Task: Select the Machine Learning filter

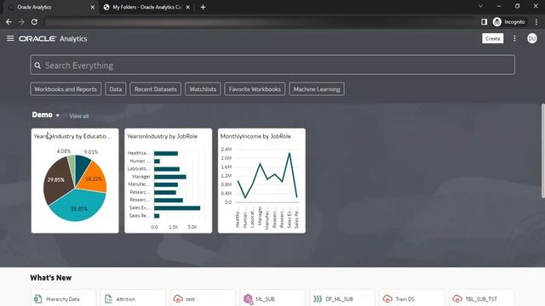Action: pos(317,89)
